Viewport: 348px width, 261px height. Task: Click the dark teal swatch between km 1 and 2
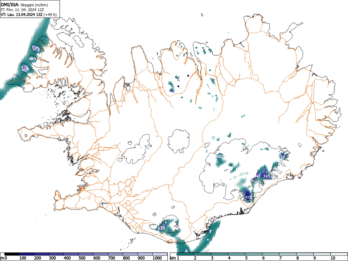(x=185, y=254)
